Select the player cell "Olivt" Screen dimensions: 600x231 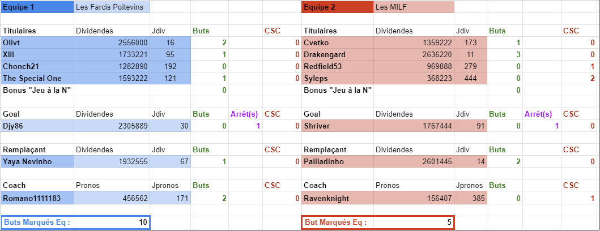tap(37, 42)
